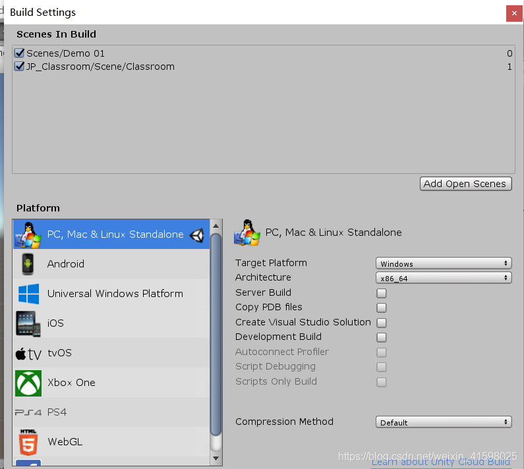Select the Scenes/Demo 01 scene entry

(263, 53)
